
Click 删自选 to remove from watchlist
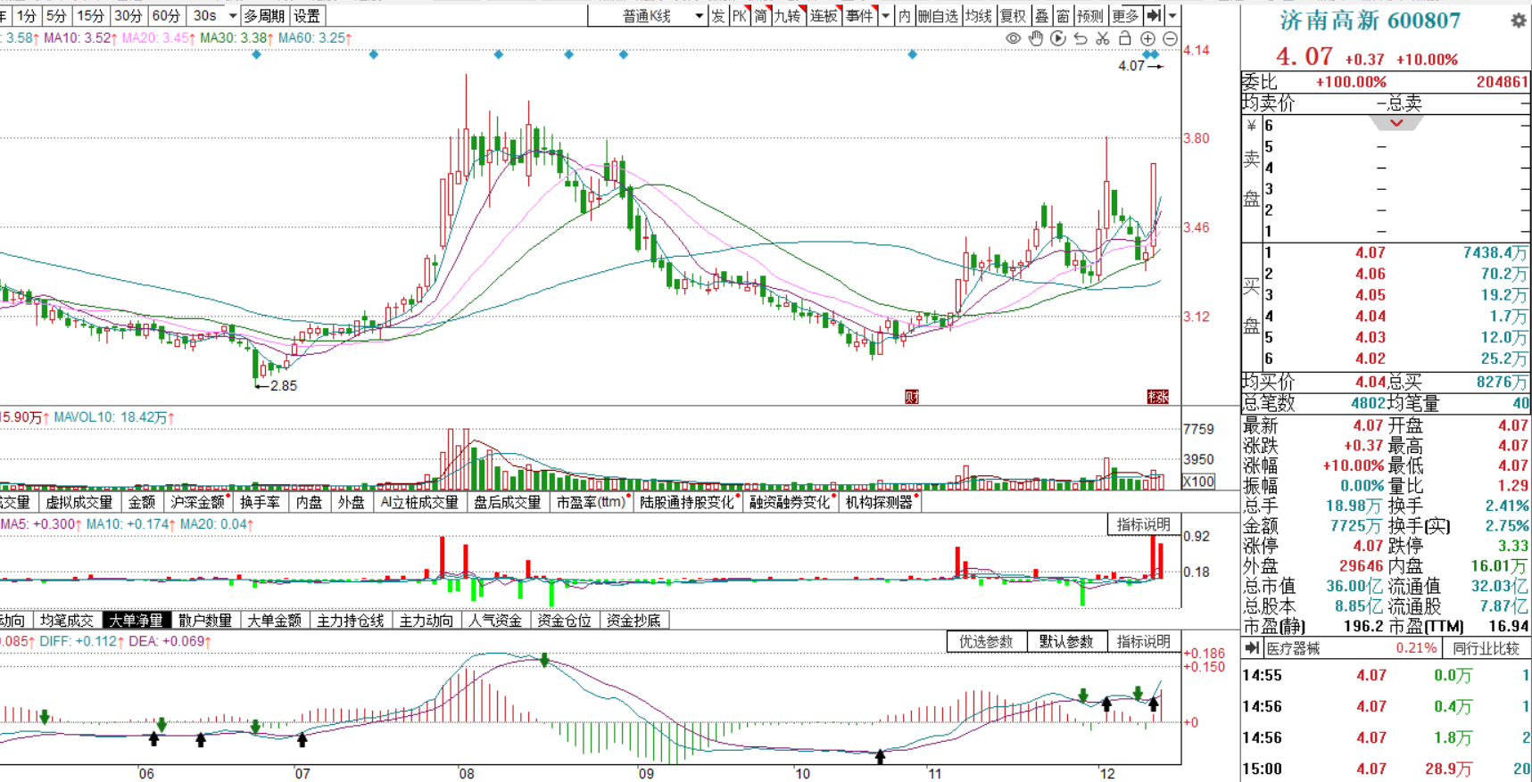(x=939, y=15)
